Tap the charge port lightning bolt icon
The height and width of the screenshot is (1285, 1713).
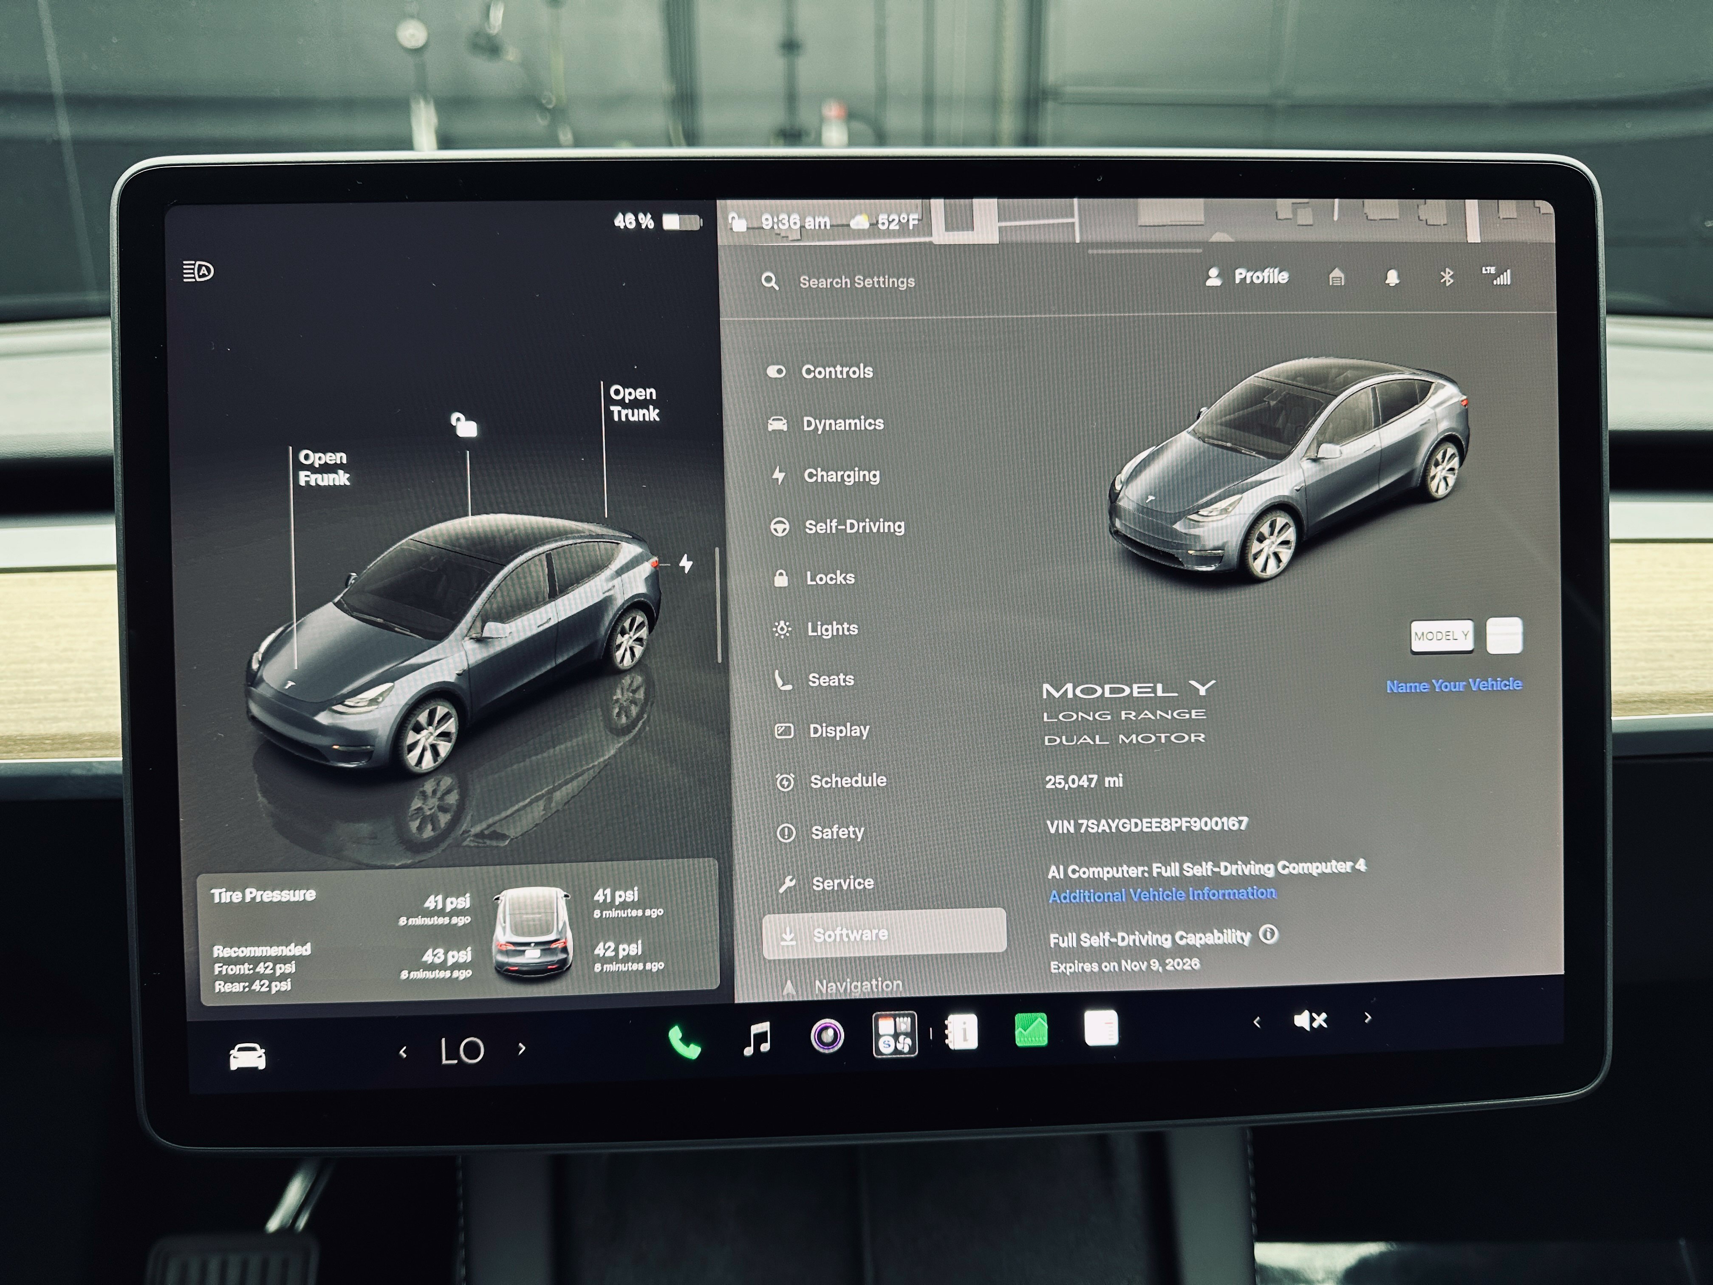pyautogui.click(x=686, y=563)
